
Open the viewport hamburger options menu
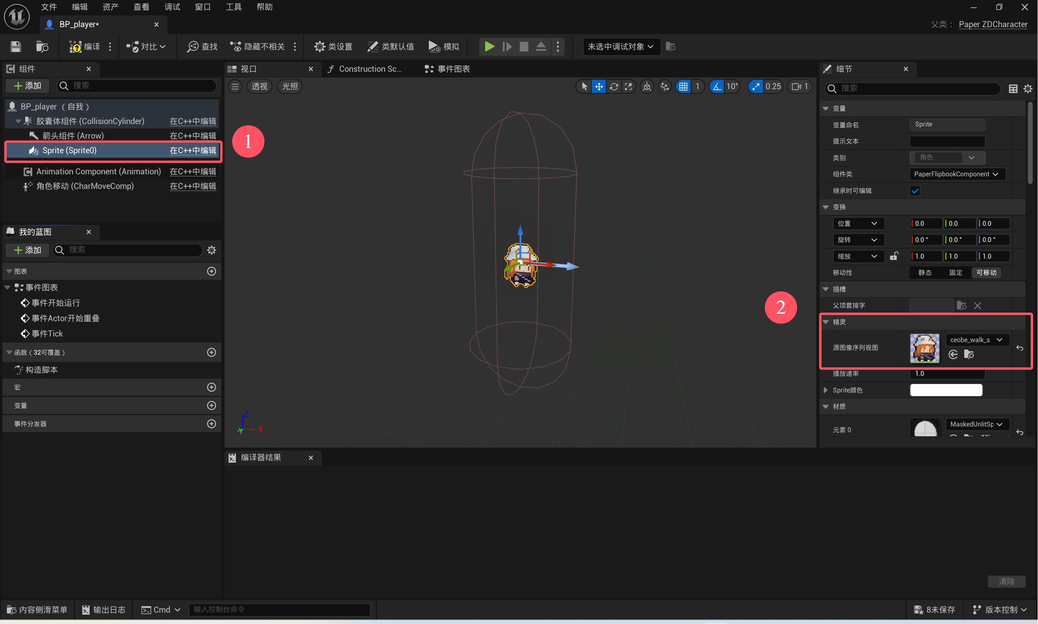(235, 87)
